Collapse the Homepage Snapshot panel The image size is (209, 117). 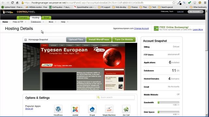coord(25,40)
